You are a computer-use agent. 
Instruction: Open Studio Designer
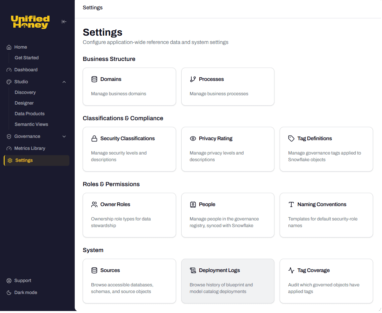(24, 103)
